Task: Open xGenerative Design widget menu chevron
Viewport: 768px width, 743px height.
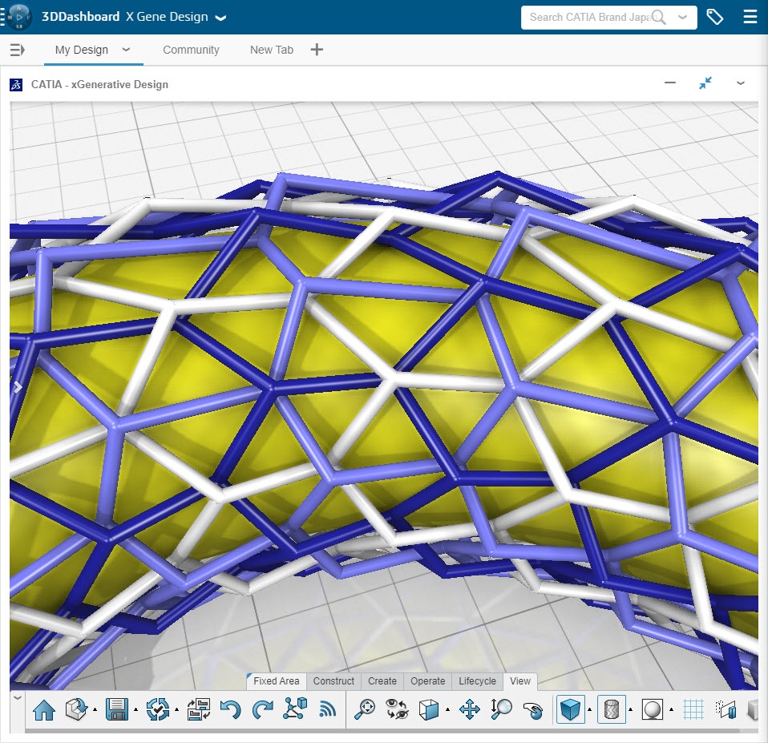Action: tap(741, 83)
